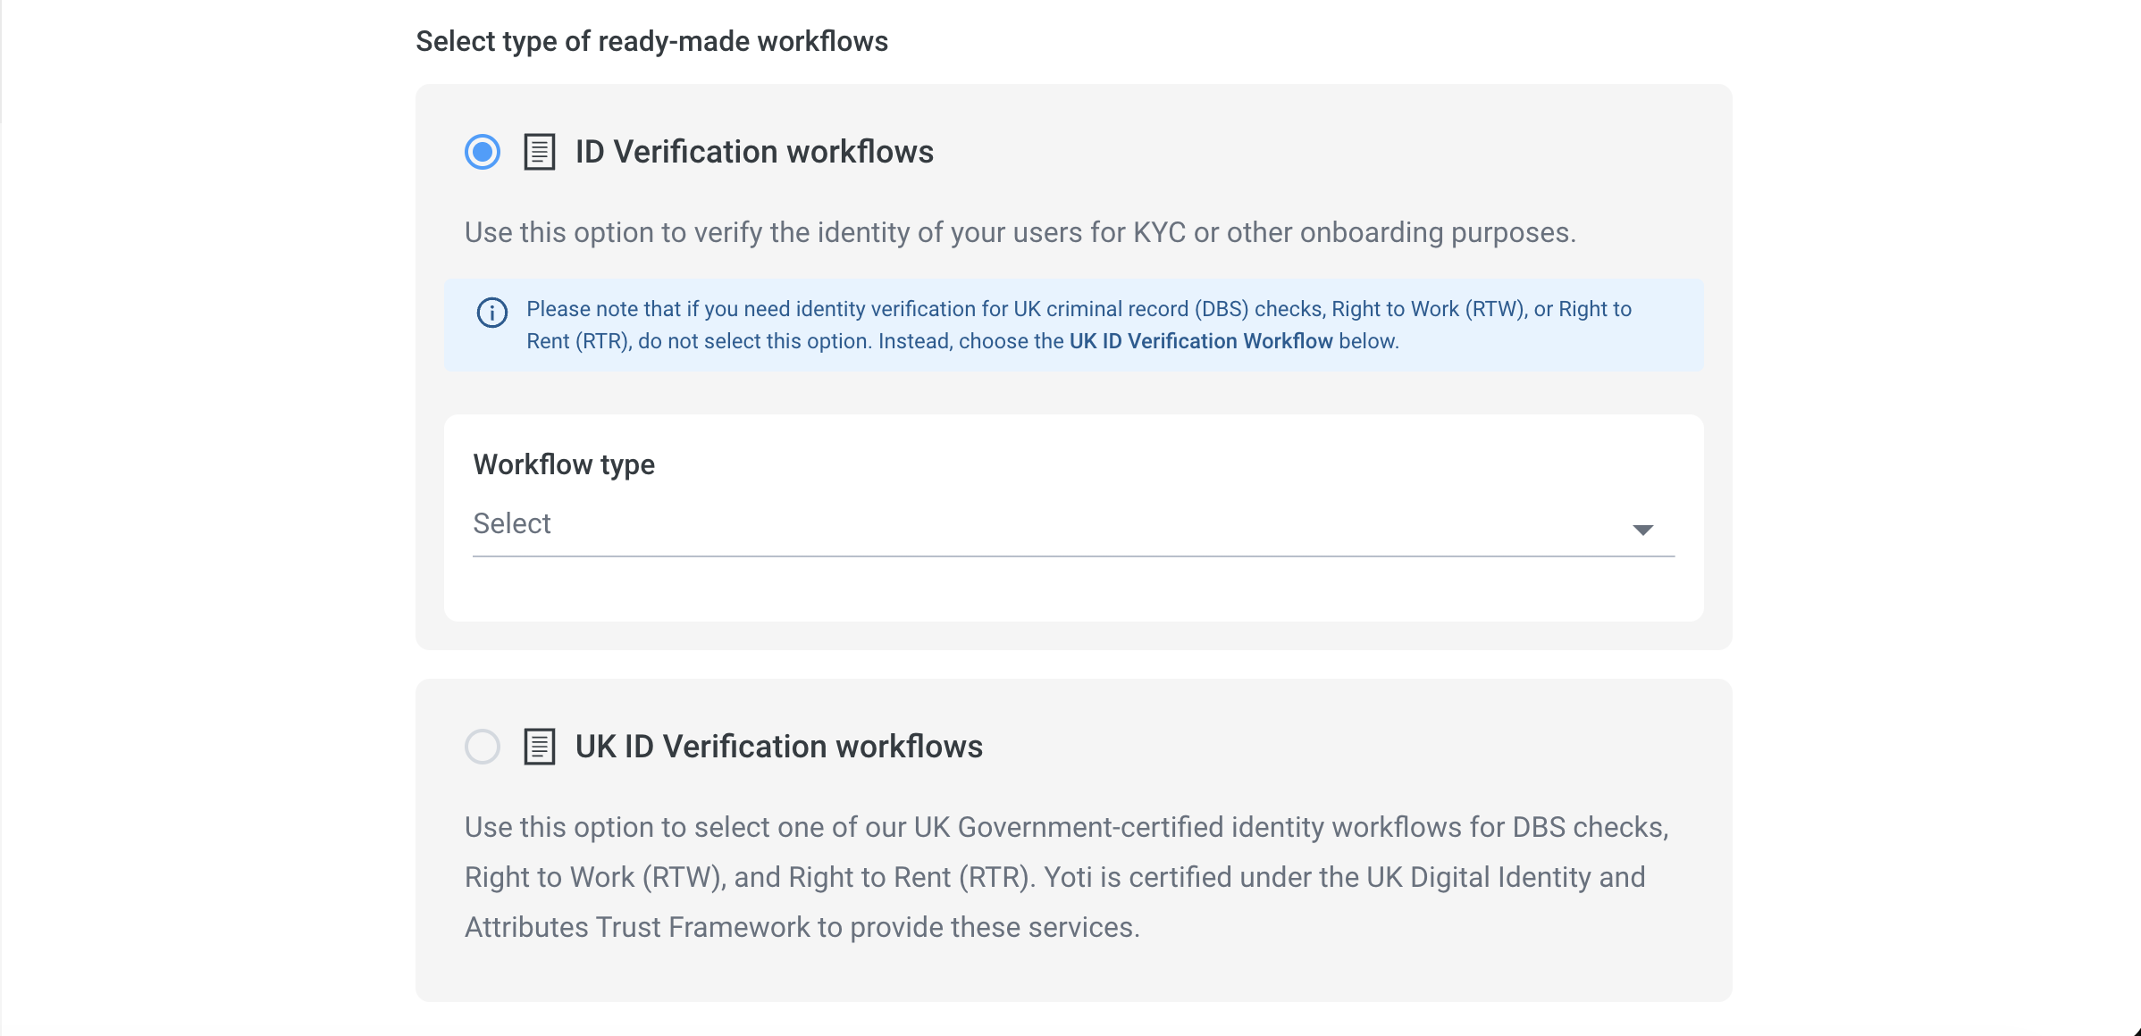Select the UK ID Verification workflows radio button
The image size is (2141, 1036).
483,747
